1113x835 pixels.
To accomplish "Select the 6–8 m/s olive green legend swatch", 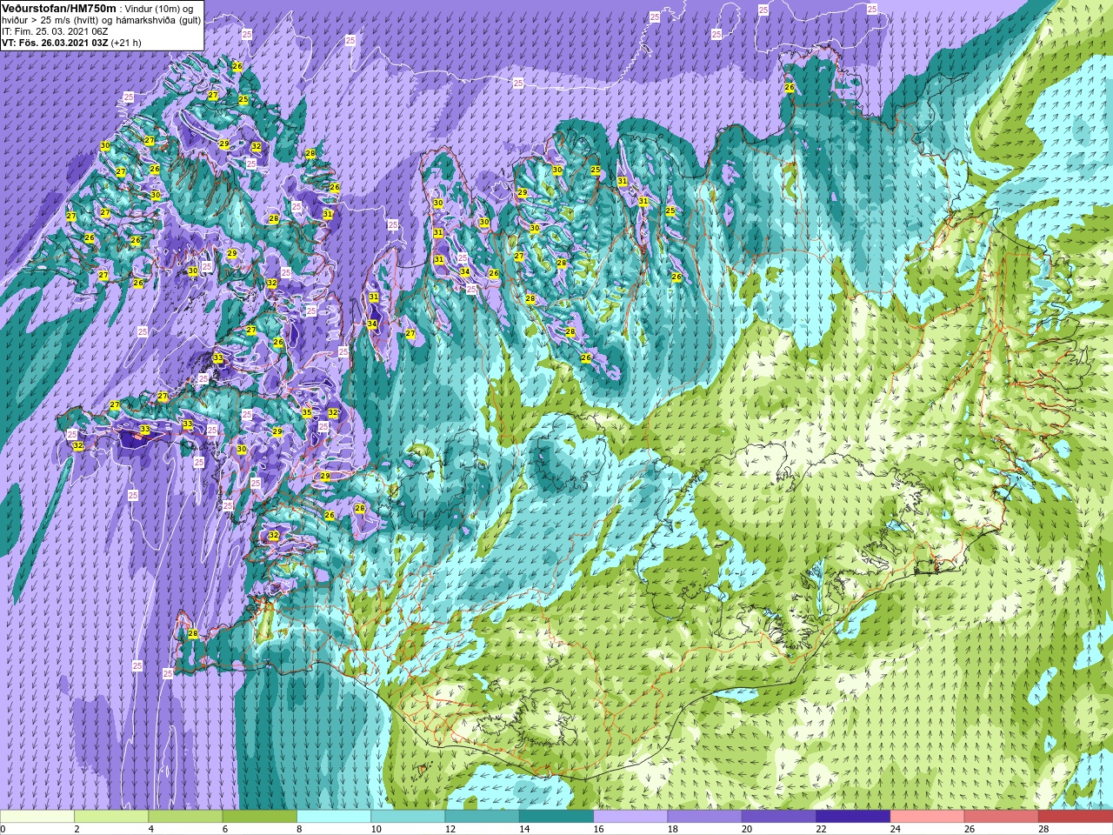I will click(x=260, y=817).
